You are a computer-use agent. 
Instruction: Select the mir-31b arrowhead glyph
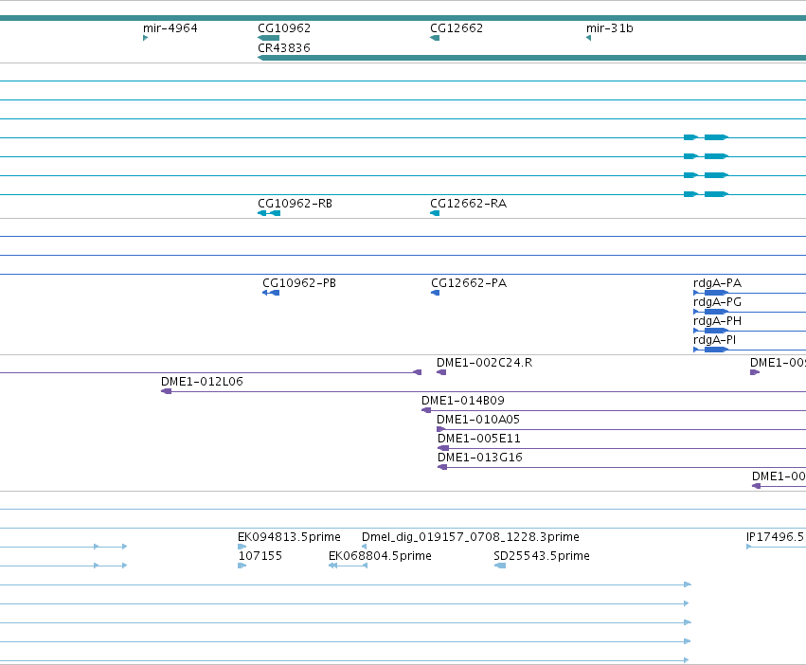[588, 38]
